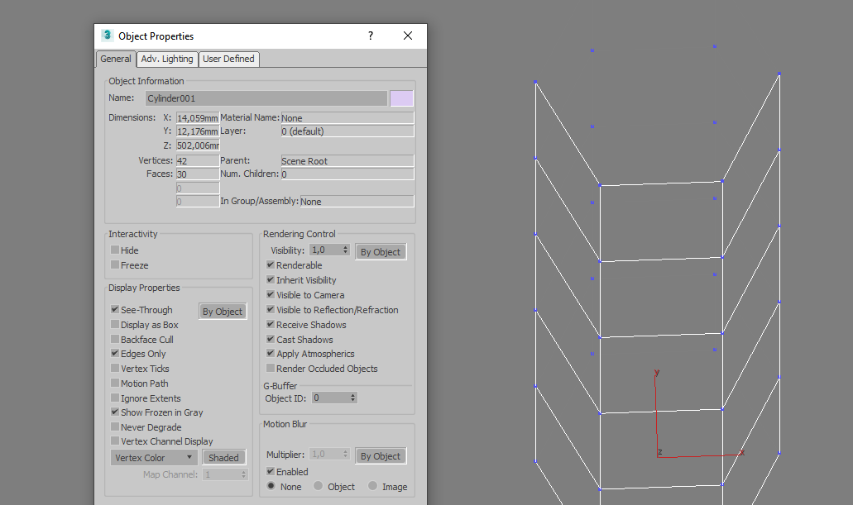Image resolution: width=853 pixels, height=505 pixels.
Task: Uncheck Apply Atmospherics
Action: [271, 354]
